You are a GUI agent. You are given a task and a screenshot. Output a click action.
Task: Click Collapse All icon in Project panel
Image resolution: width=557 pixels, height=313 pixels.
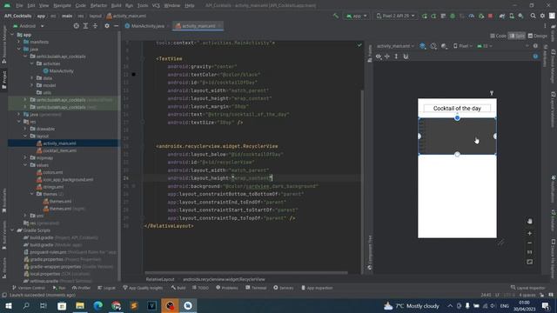tap(95, 26)
